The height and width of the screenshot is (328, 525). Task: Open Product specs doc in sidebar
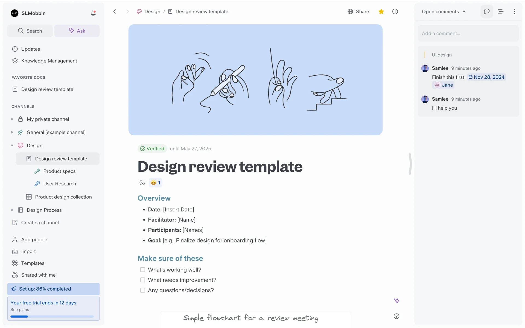[x=59, y=171]
